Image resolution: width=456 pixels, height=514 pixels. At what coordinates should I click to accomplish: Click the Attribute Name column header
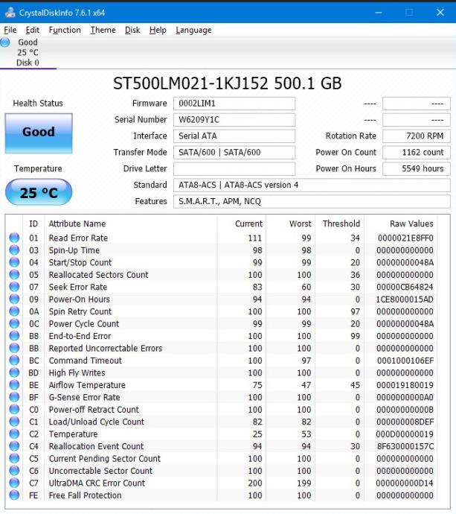pos(131,223)
